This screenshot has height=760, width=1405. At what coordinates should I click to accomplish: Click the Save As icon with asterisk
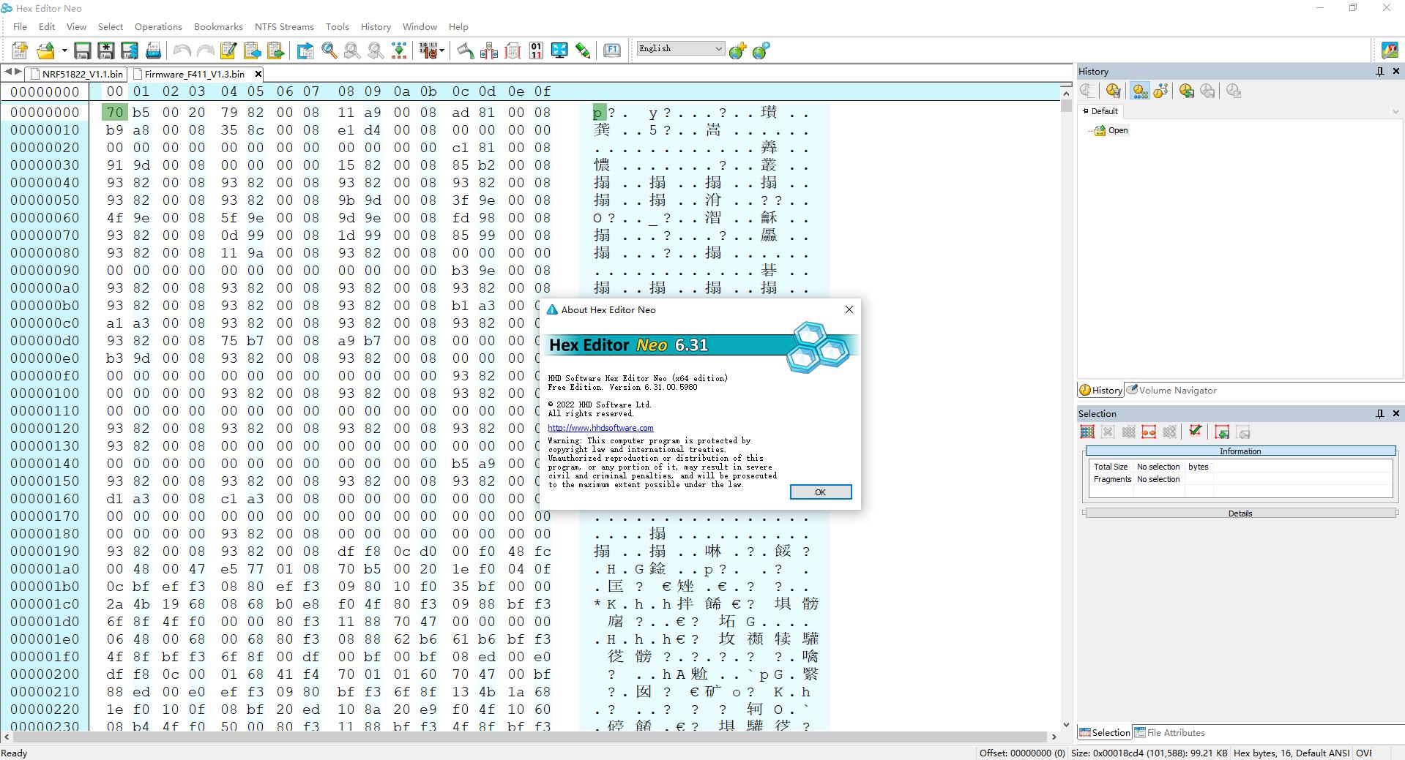pos(106,50)
